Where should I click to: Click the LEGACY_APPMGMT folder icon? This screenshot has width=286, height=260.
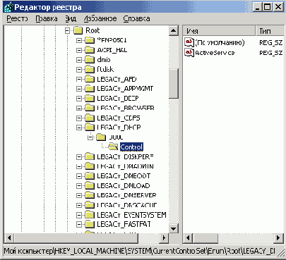[x=90, y=89]
